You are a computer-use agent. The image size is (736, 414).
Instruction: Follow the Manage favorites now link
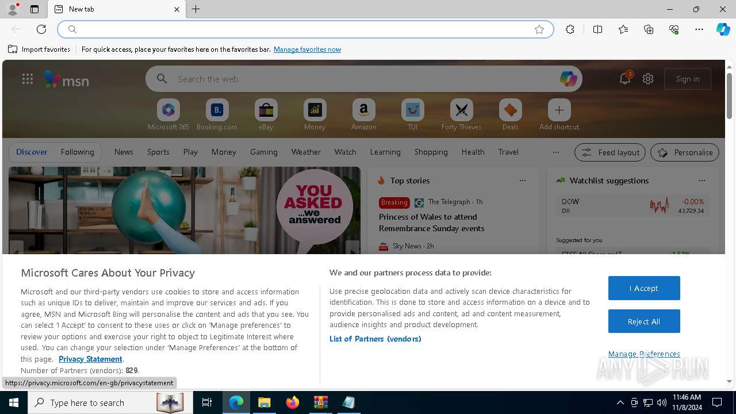coord(307,49)
